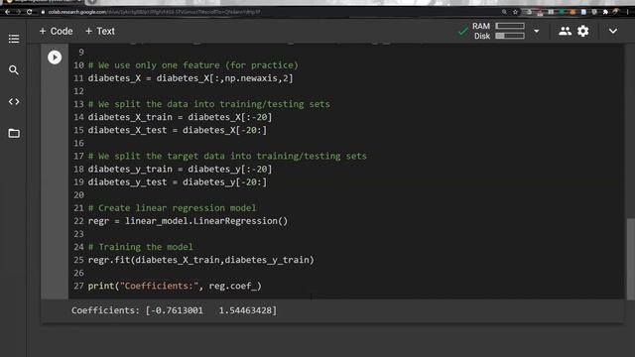Click the green extension icon in browser toolbar

point(563,12)
